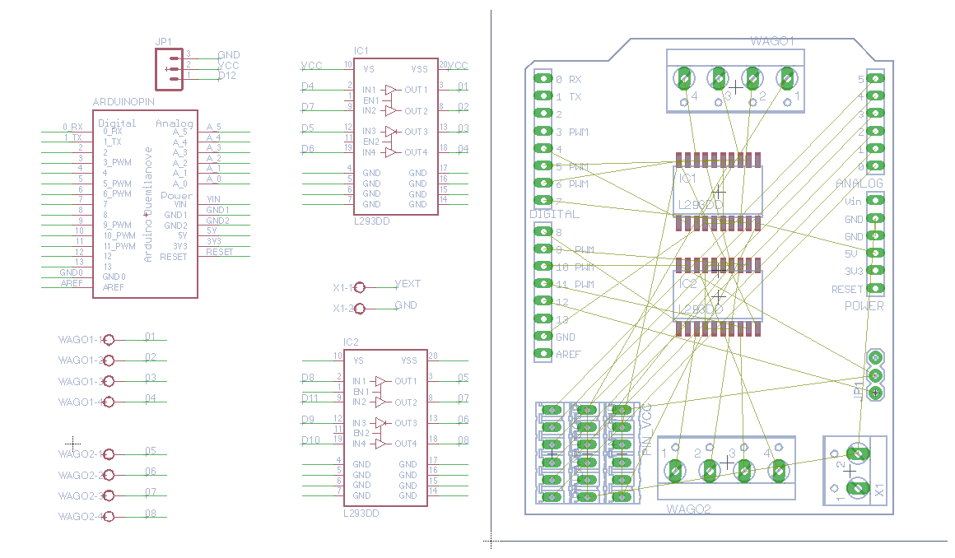Click the WAGO2 silkscreen label on board
This screenshot has height=558, width=955.
(689, 509)
